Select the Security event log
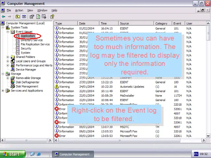211x158 pixels. pyautogui.click(x=26, y=48)
